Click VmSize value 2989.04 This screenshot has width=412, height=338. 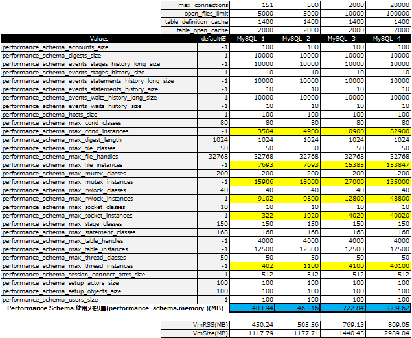[x=388, y=333]
